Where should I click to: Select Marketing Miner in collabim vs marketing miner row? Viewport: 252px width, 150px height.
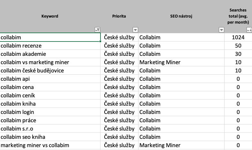(x=181, y=62)
